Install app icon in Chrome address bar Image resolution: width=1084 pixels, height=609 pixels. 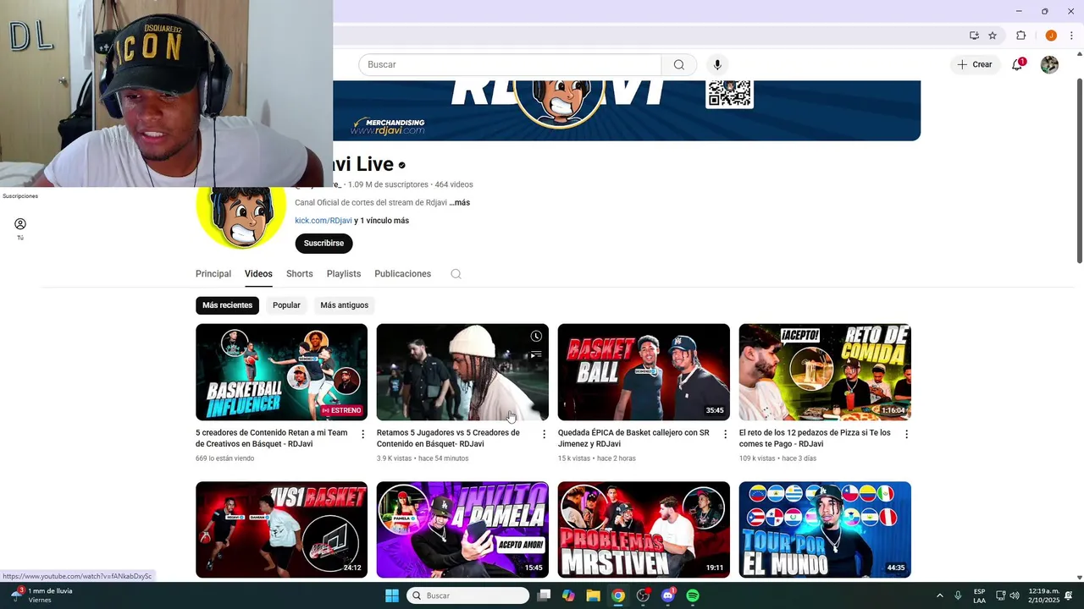[974, 36]
